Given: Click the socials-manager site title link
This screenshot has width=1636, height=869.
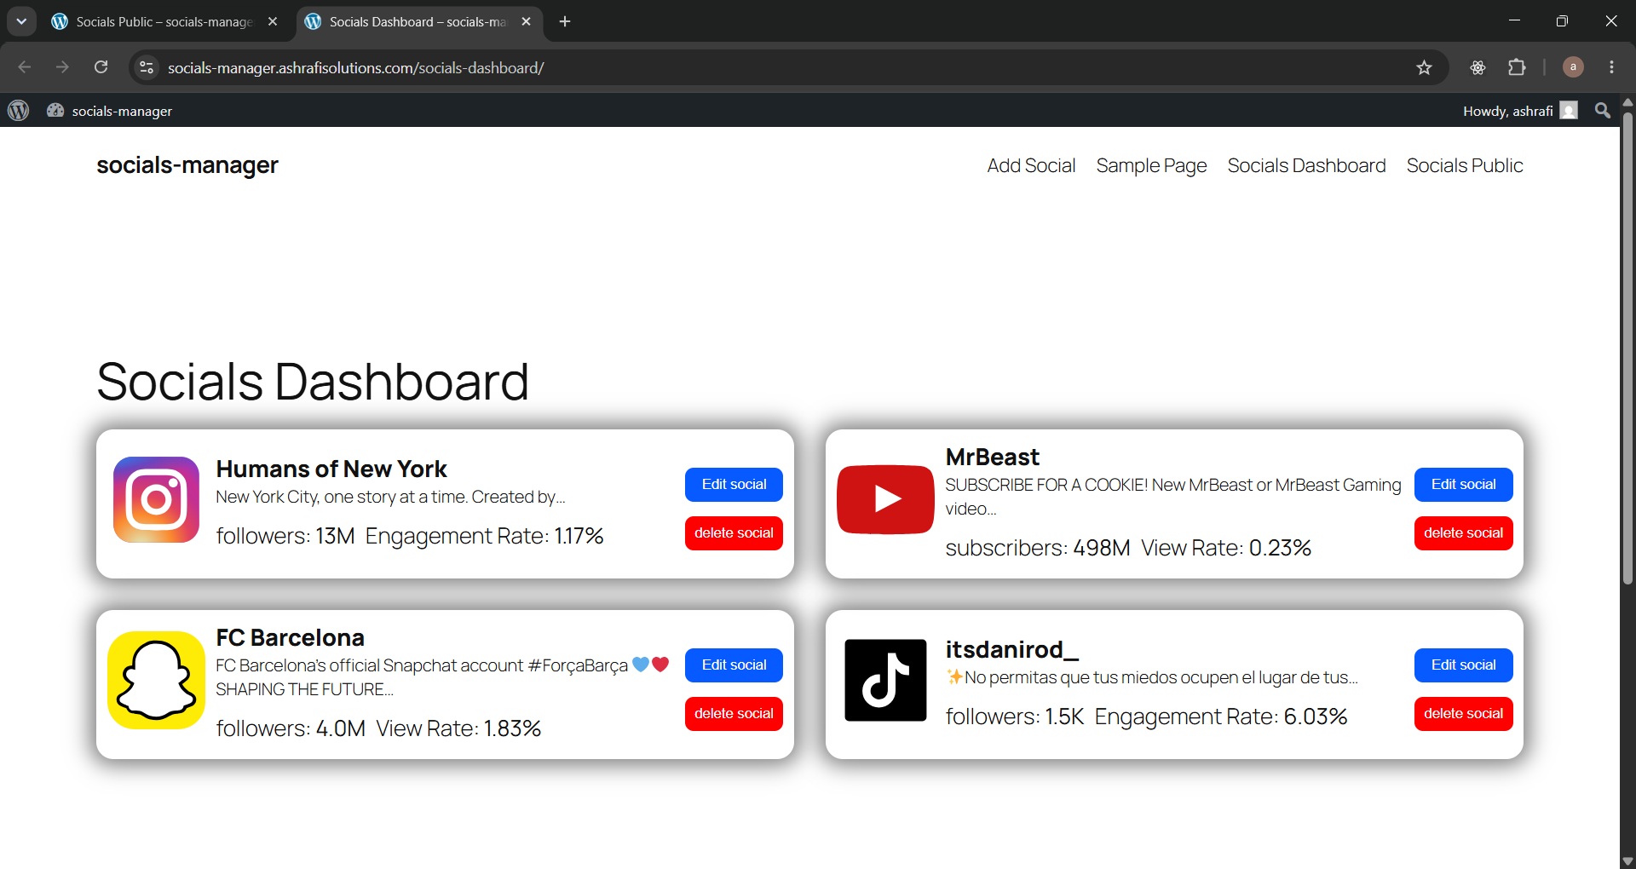Looking at the screenshot, I should [187, 164].
